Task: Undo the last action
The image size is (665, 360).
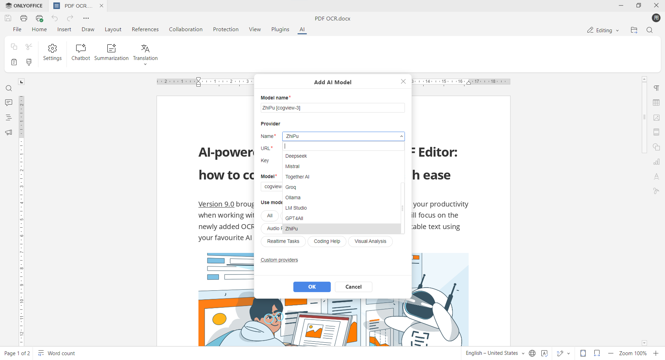Action: click(x=55, y=18)
